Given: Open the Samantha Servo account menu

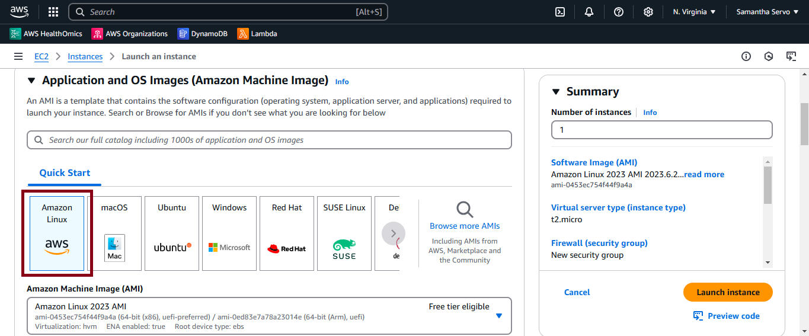Looking at the screenshot, I should [768, 12].
